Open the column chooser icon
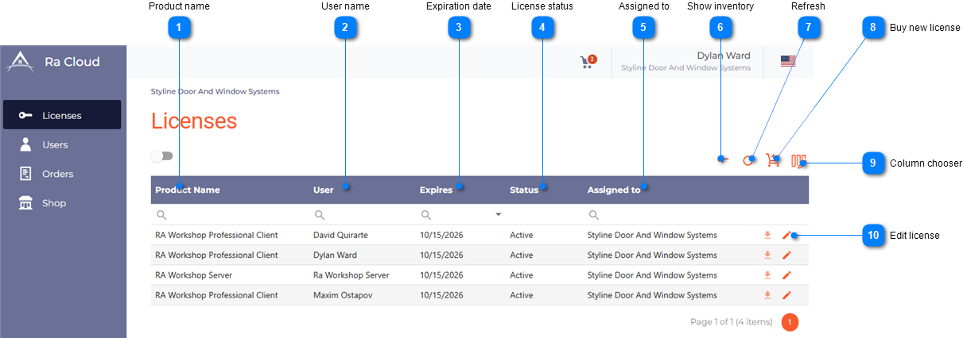Screen dimensions: 963x338 [x=798, y=161]
